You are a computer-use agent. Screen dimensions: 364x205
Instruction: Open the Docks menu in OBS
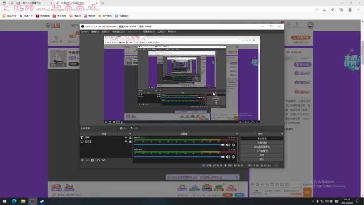pyautogui.click(x=118, y=31)
